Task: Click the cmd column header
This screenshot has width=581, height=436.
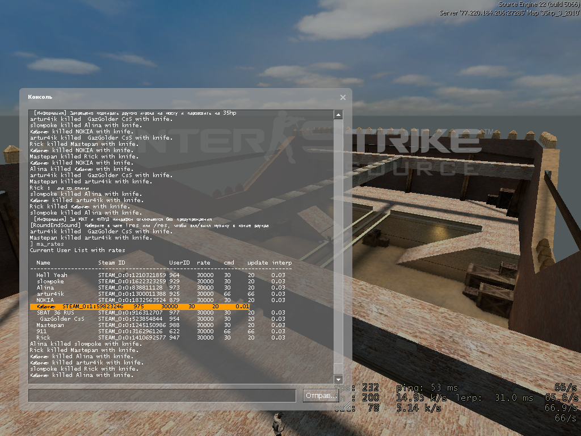Action: pyautogui.click(x=229, y=262)
